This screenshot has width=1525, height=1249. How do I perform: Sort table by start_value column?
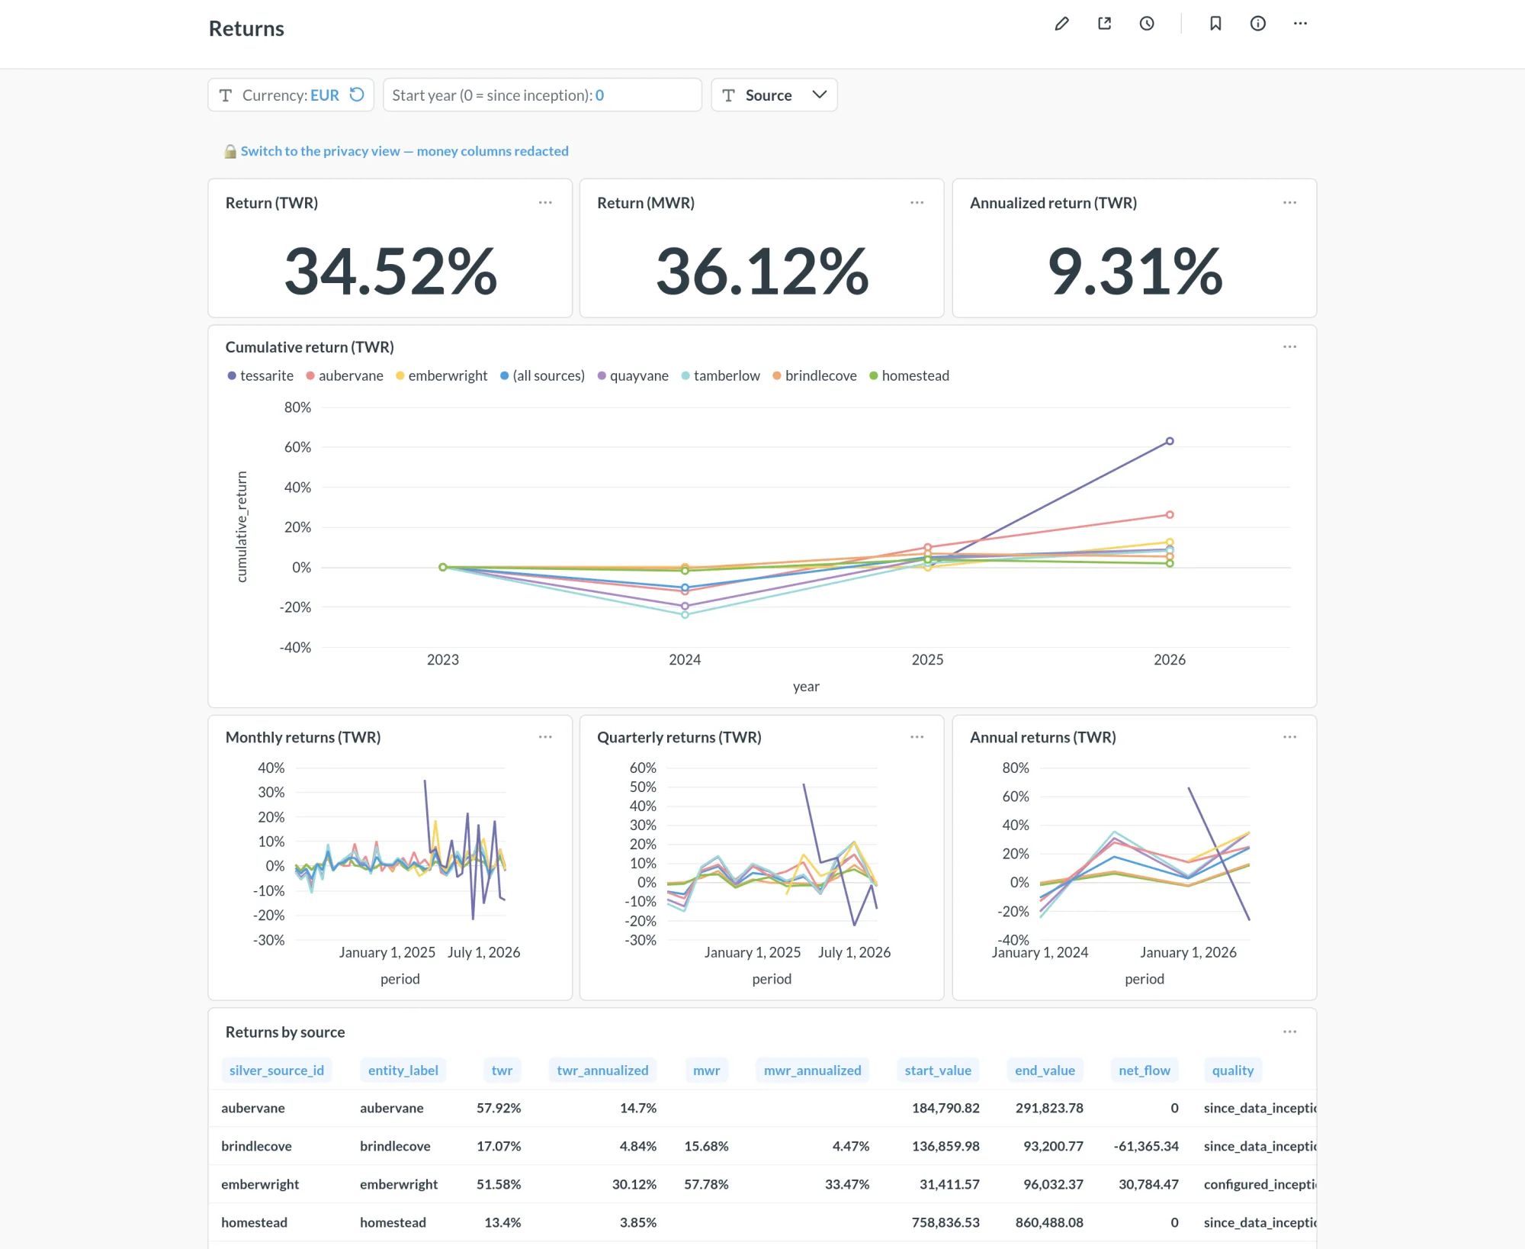(x=938, y=1070)
